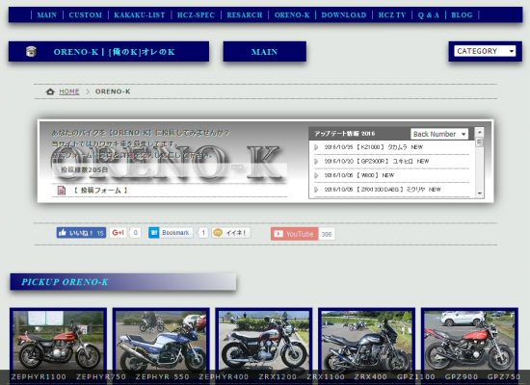Screen dimensions: 530x385
Task: Expand the K21000 タカムラ update entry arrow
Action: point(316,147)
